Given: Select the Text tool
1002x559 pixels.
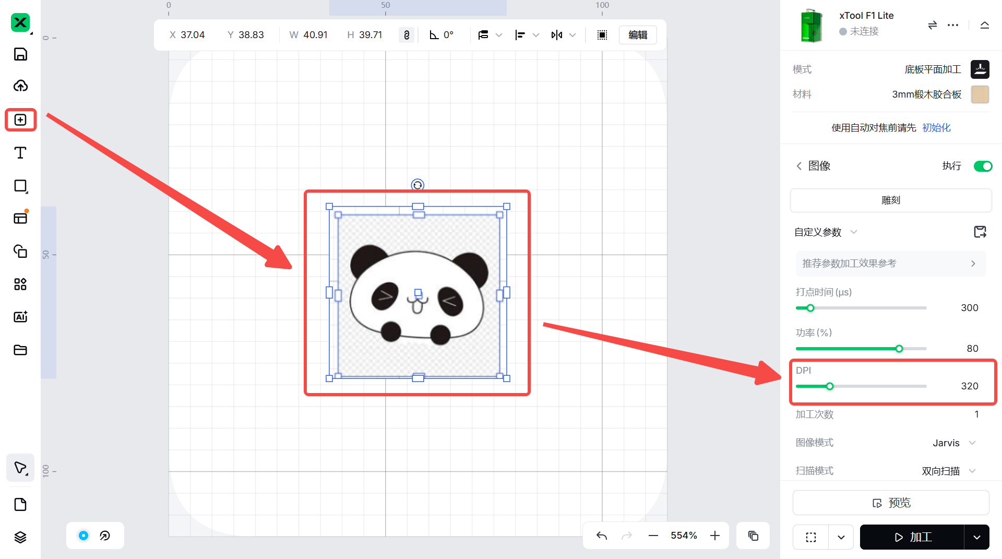Looking at the screenshot, I should click(x=20, y=153).
